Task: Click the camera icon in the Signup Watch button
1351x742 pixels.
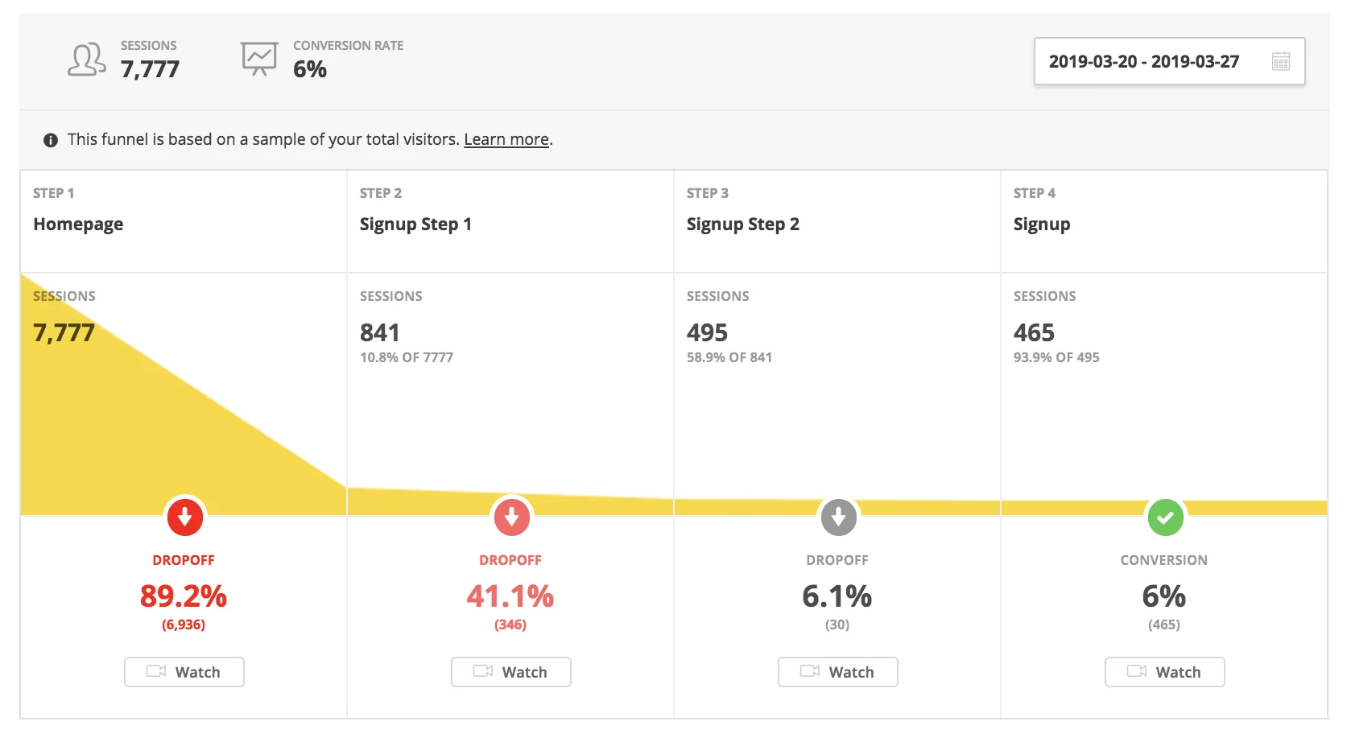Action: coord(1137,672)
